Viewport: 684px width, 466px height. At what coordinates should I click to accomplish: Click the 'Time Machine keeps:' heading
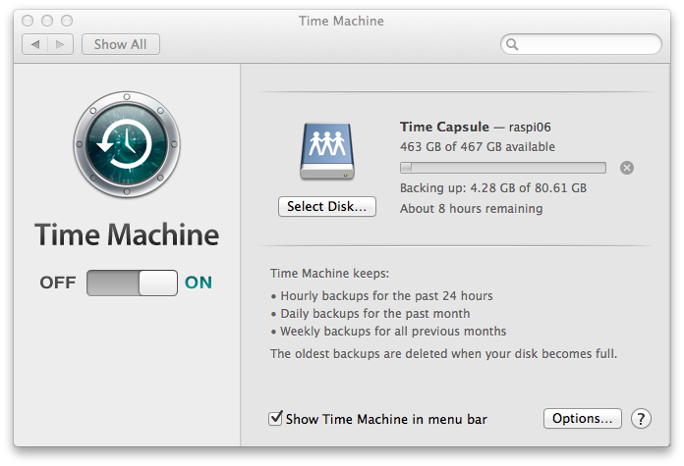329,274
